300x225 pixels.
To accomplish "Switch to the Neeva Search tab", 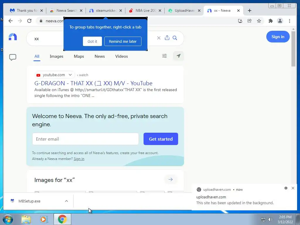I will [x=66, y=11].
